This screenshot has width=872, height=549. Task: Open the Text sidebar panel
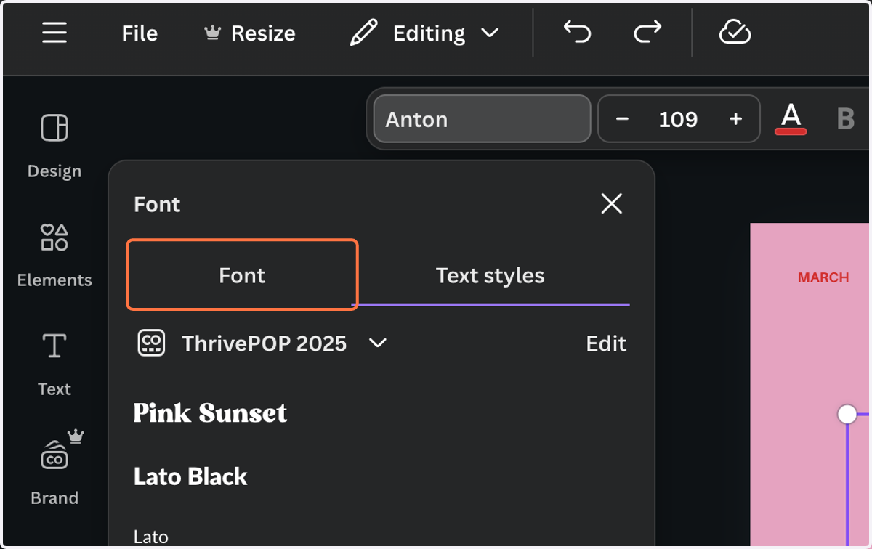coord(54,364)
